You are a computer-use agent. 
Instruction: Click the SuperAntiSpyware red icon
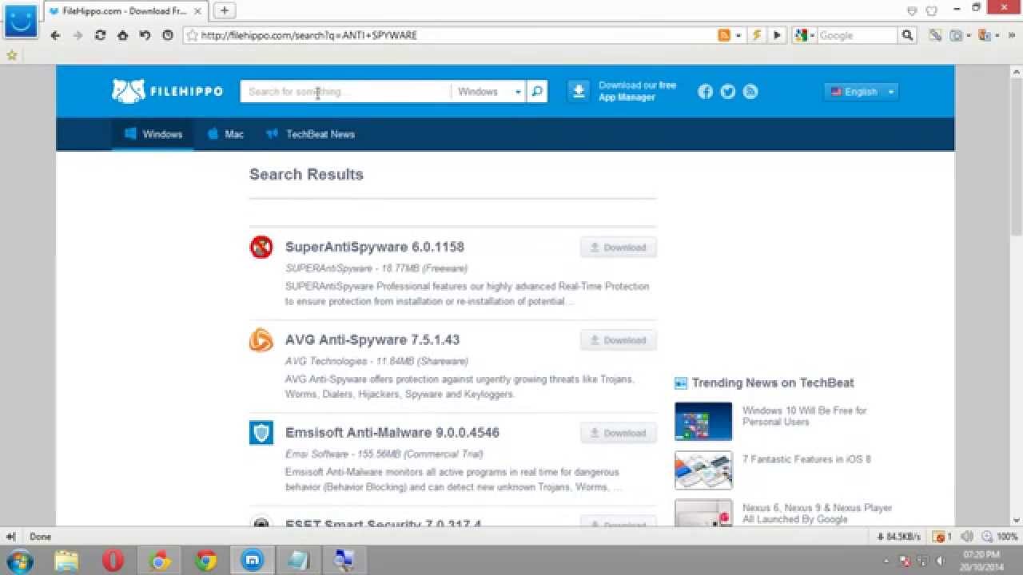(x=261, y=247)
